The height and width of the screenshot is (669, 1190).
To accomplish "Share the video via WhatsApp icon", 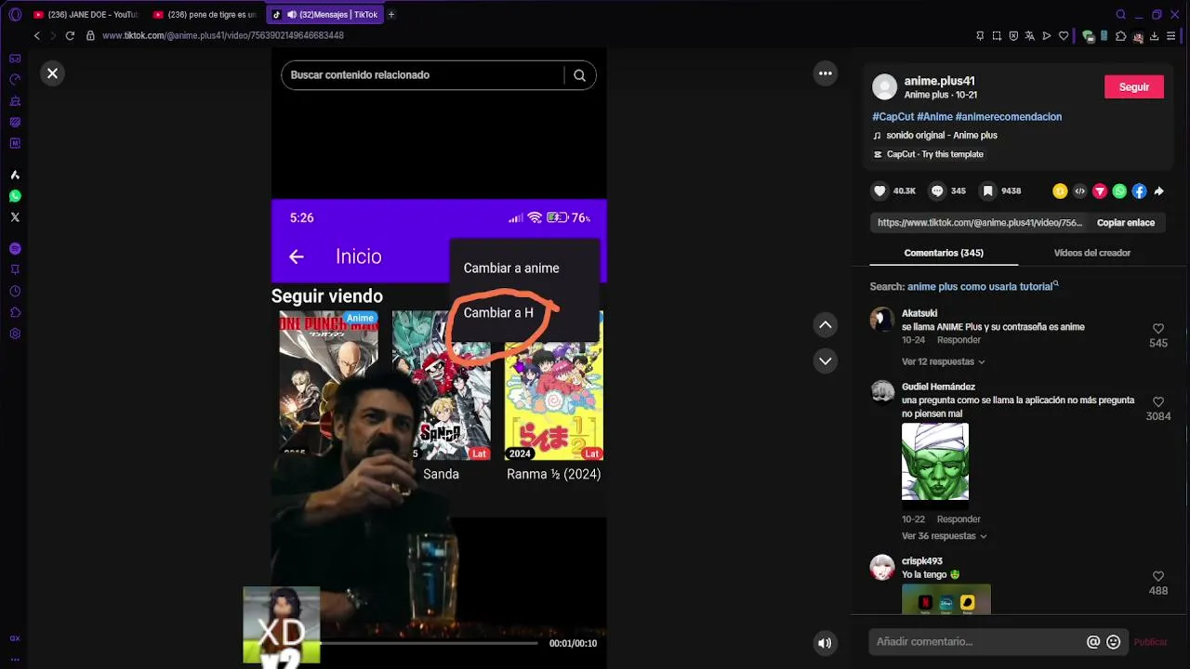I will pos(1119,191).
